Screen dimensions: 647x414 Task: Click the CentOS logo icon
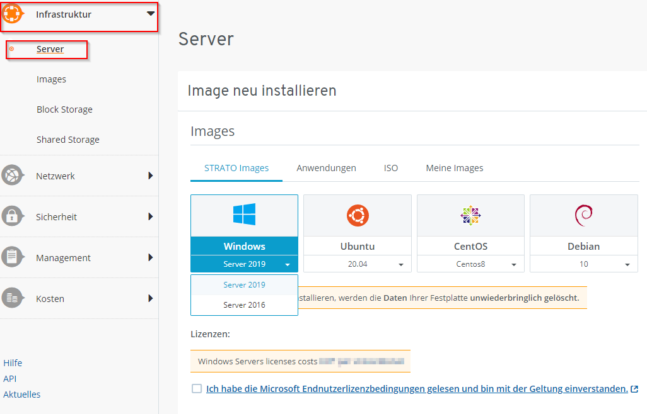pyautogui.click(x=470, y=215)
